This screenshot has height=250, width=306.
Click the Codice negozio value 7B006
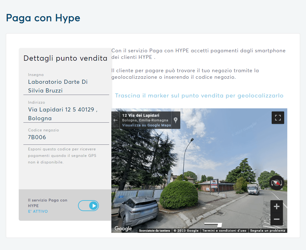pyautogui.click(x=37, y=137)
